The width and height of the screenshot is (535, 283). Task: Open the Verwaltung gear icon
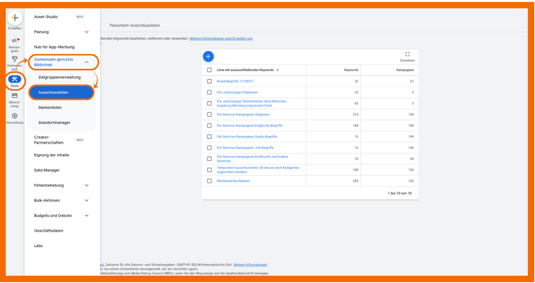click(15, 115)
